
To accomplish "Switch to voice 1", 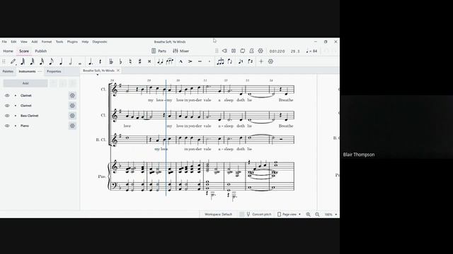I will [241, 61].
